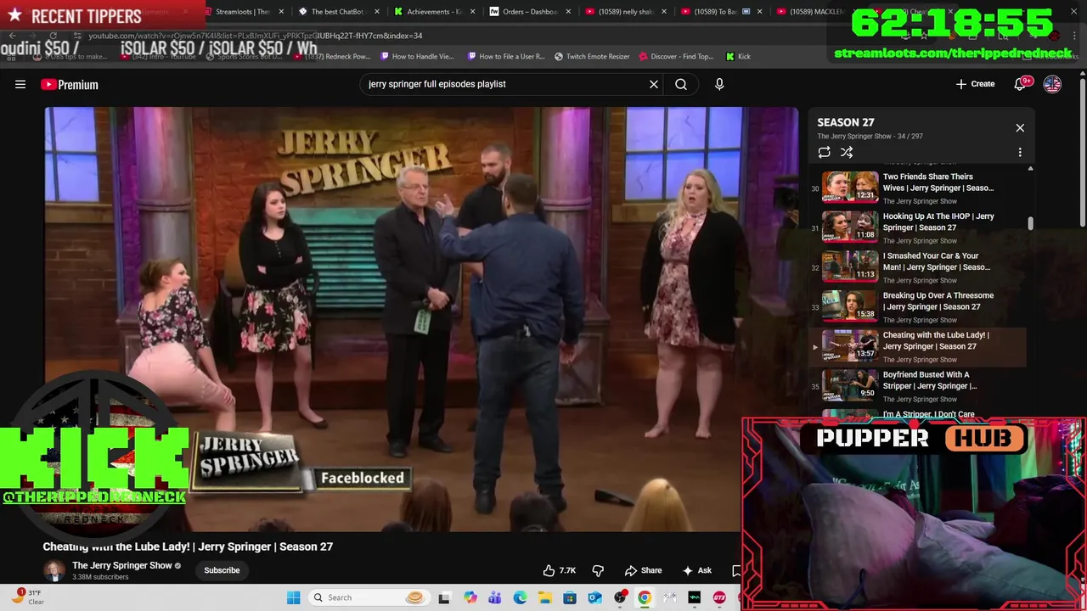Launch Copilot from the taskbar
Viewport: 1087px width, 611px height.
pyautogui.click(x=470, y=597)
